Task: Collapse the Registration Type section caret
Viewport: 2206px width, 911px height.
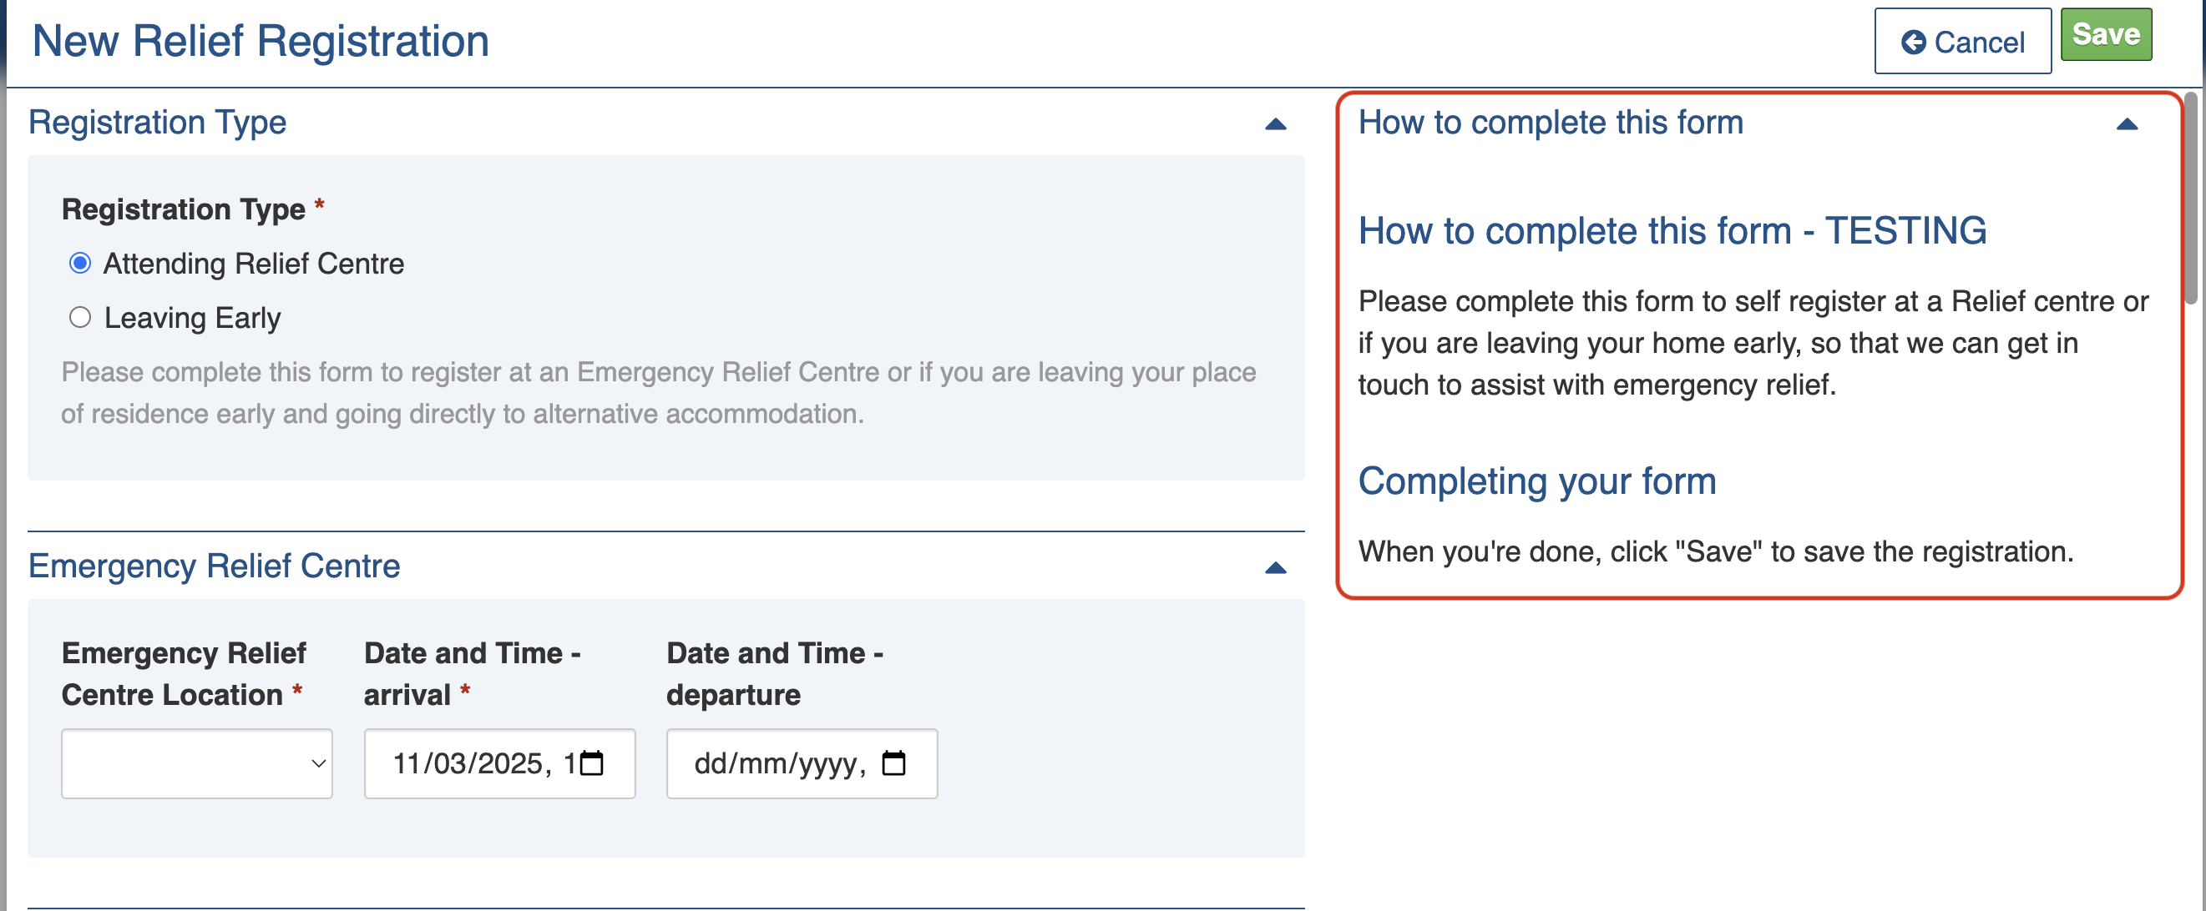Action: tap(1275, 124)
